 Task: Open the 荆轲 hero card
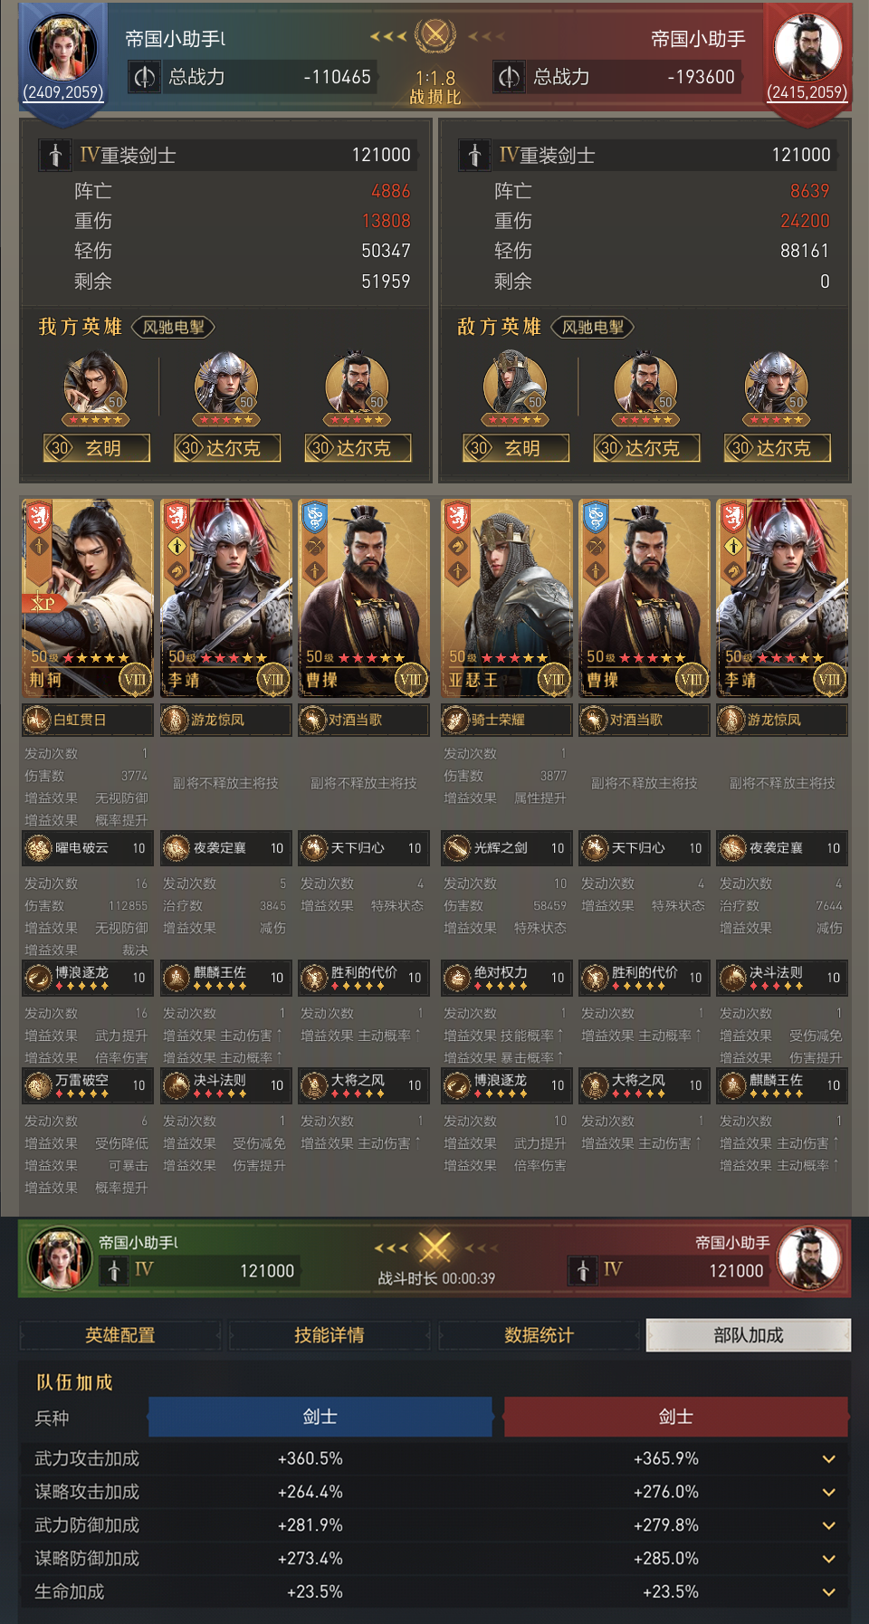[88, 598]
